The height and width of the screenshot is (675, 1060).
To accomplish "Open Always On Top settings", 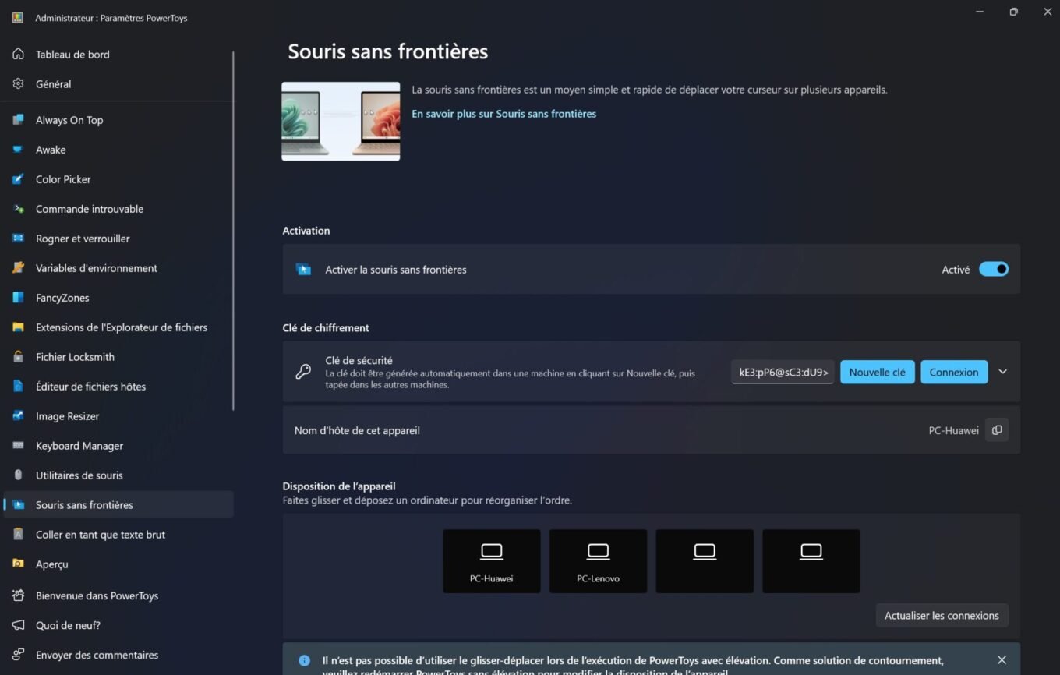I will coord(118,120).
